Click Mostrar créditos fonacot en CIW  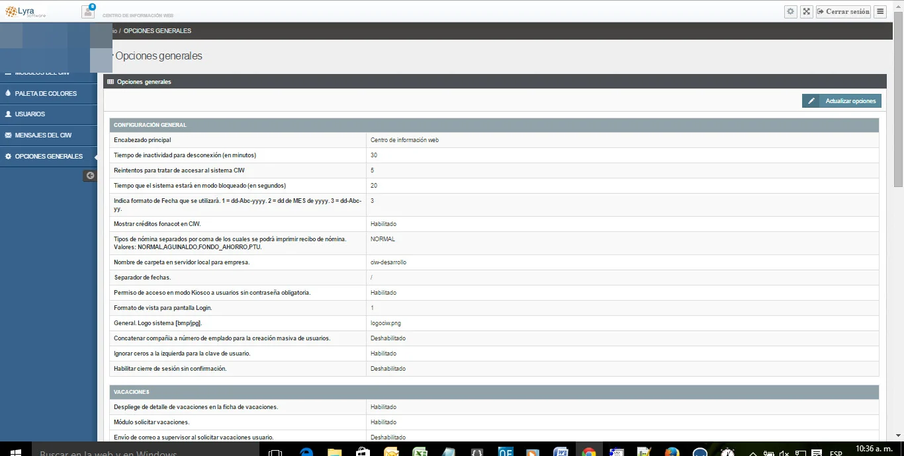point(157,224)
